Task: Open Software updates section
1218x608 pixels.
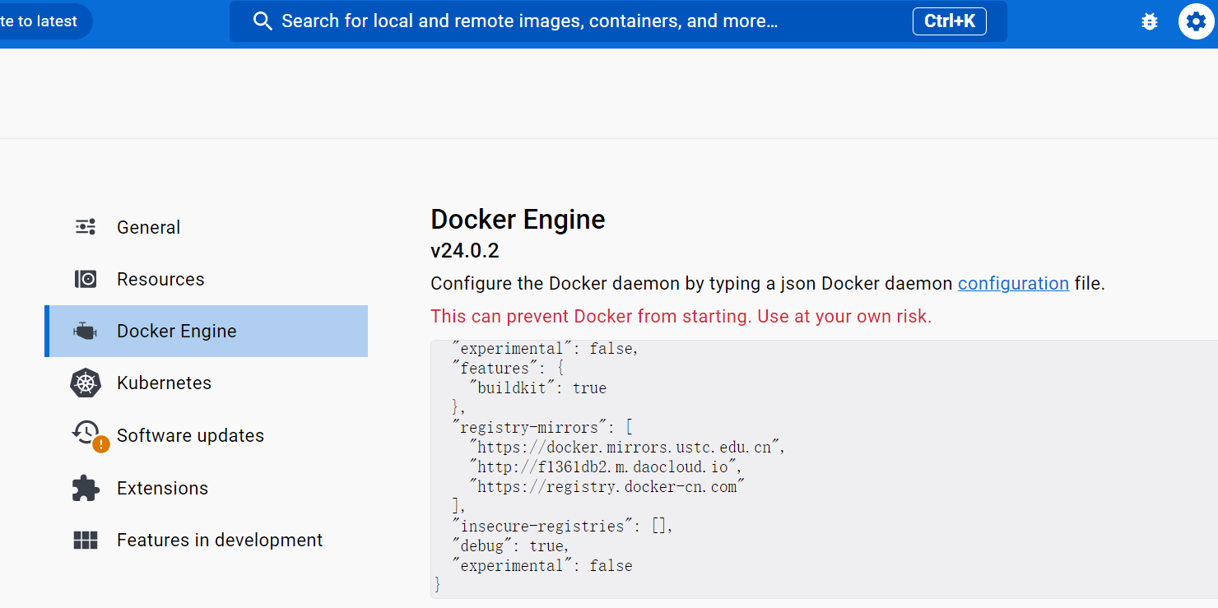Action: [x=206, y=435]
